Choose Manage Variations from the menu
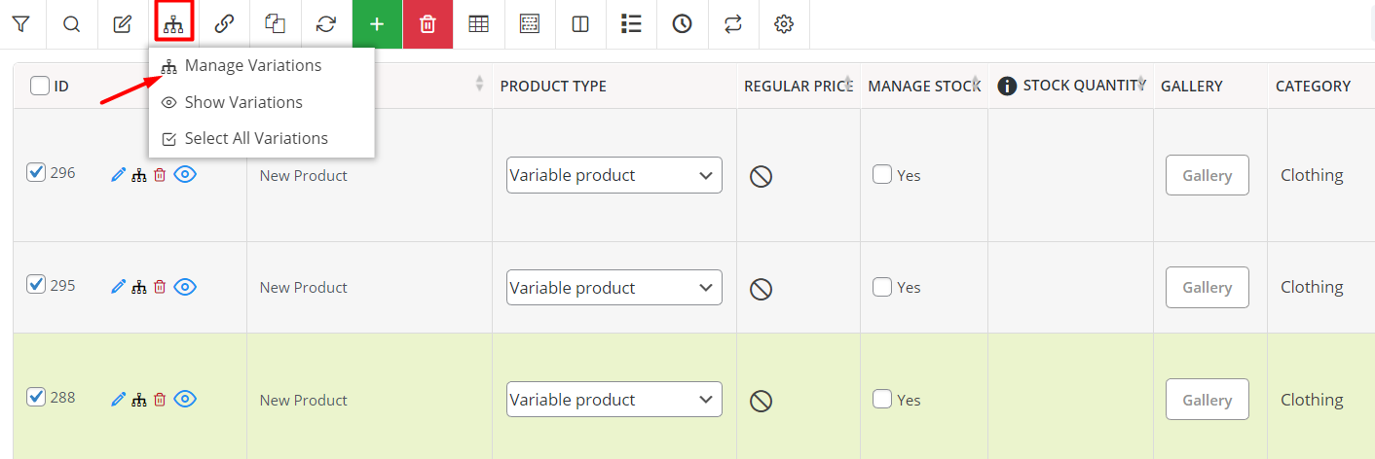This screenshot has height=459, width=1375. click(x=252, y=66)
